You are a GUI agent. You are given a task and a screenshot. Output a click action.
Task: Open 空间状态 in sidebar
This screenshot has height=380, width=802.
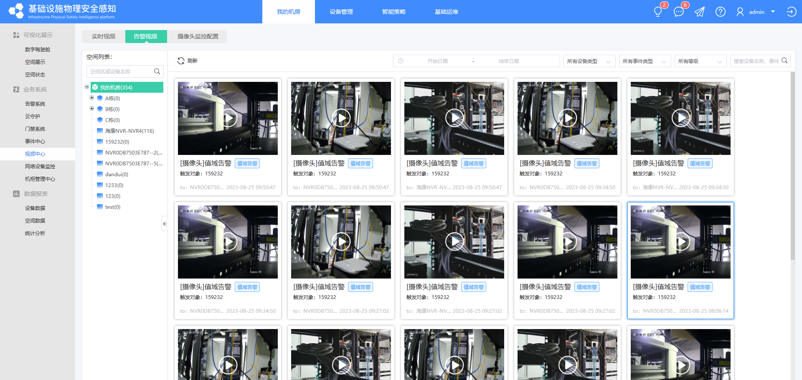coord(35,74)
